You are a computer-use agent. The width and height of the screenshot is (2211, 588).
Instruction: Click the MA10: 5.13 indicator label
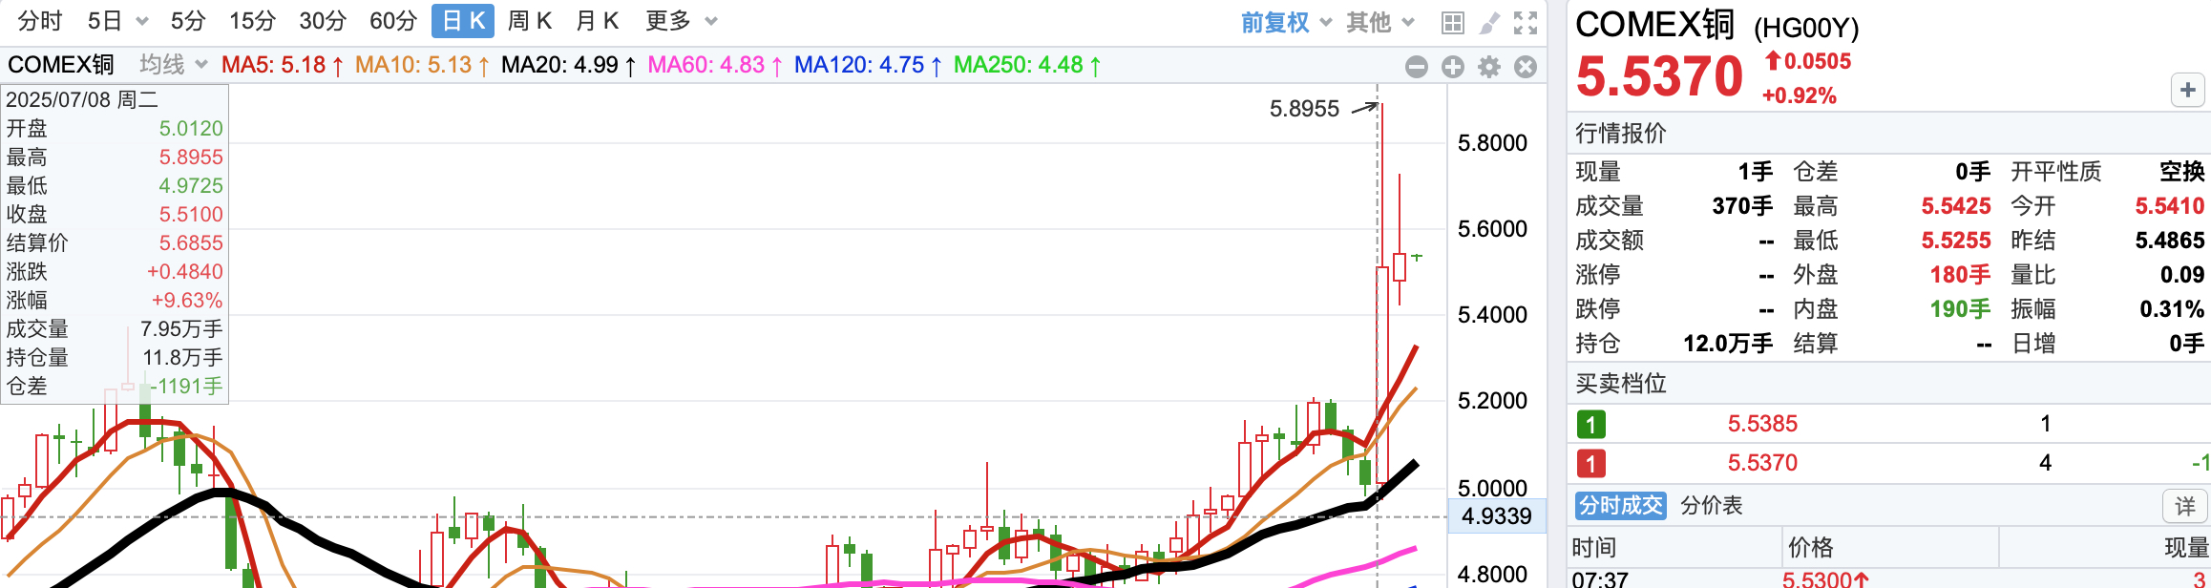pos(423,65)
